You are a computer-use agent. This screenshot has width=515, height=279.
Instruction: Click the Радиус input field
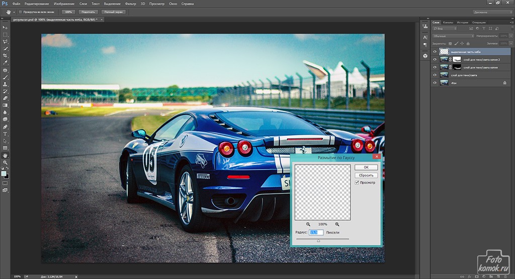(316, 232)
